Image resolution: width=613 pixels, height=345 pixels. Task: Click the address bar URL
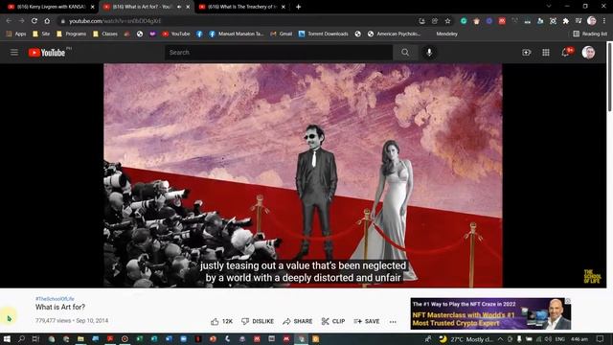(x=115, y=21)
